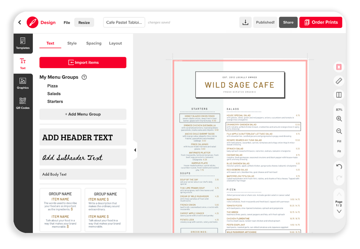
Task: Edit the Cafe Pastel Tabloid title field
Action: (124, 22)
